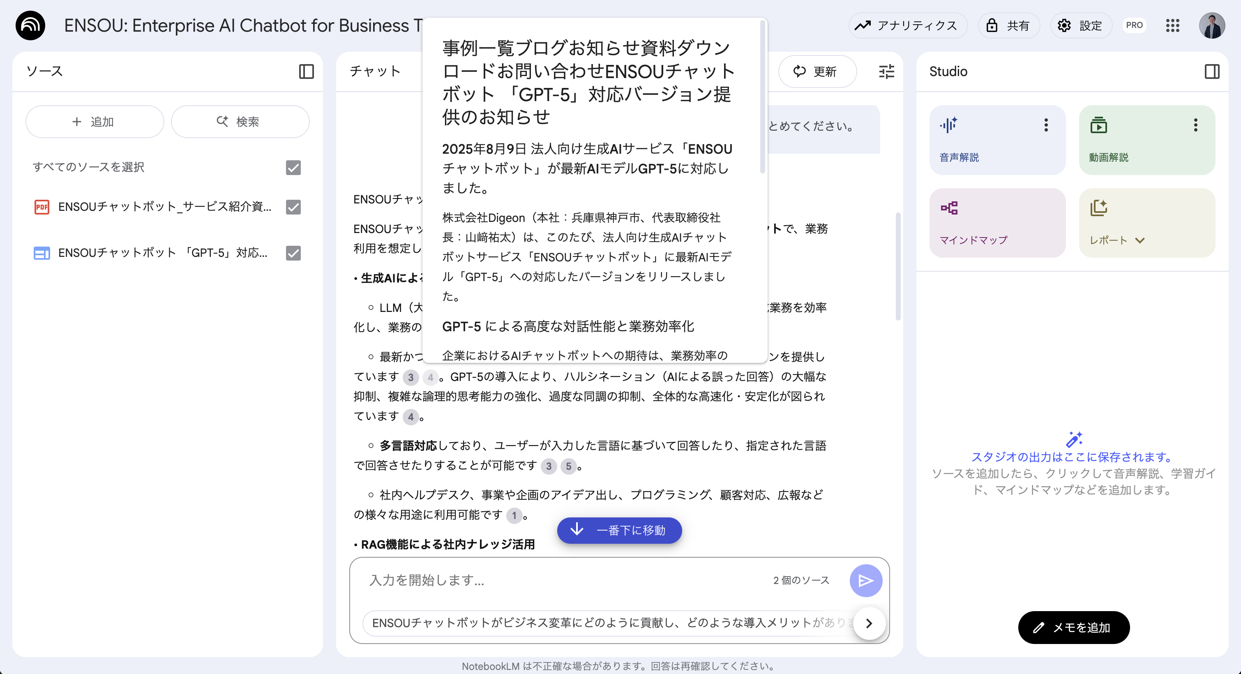Collapse the Studio panel with sidebar icon

click(1212, 71)
